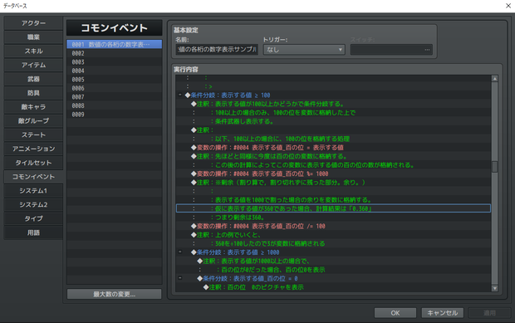Screen dimensions: 515x323
Task: Open the システム2 tab
Action: click(33, 204)
